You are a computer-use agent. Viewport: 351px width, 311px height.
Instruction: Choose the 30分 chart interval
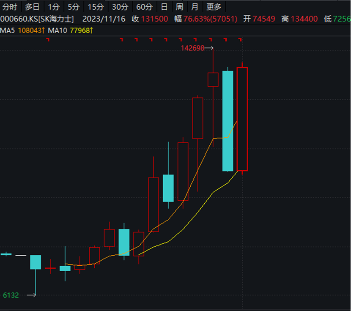coord(120,7)
